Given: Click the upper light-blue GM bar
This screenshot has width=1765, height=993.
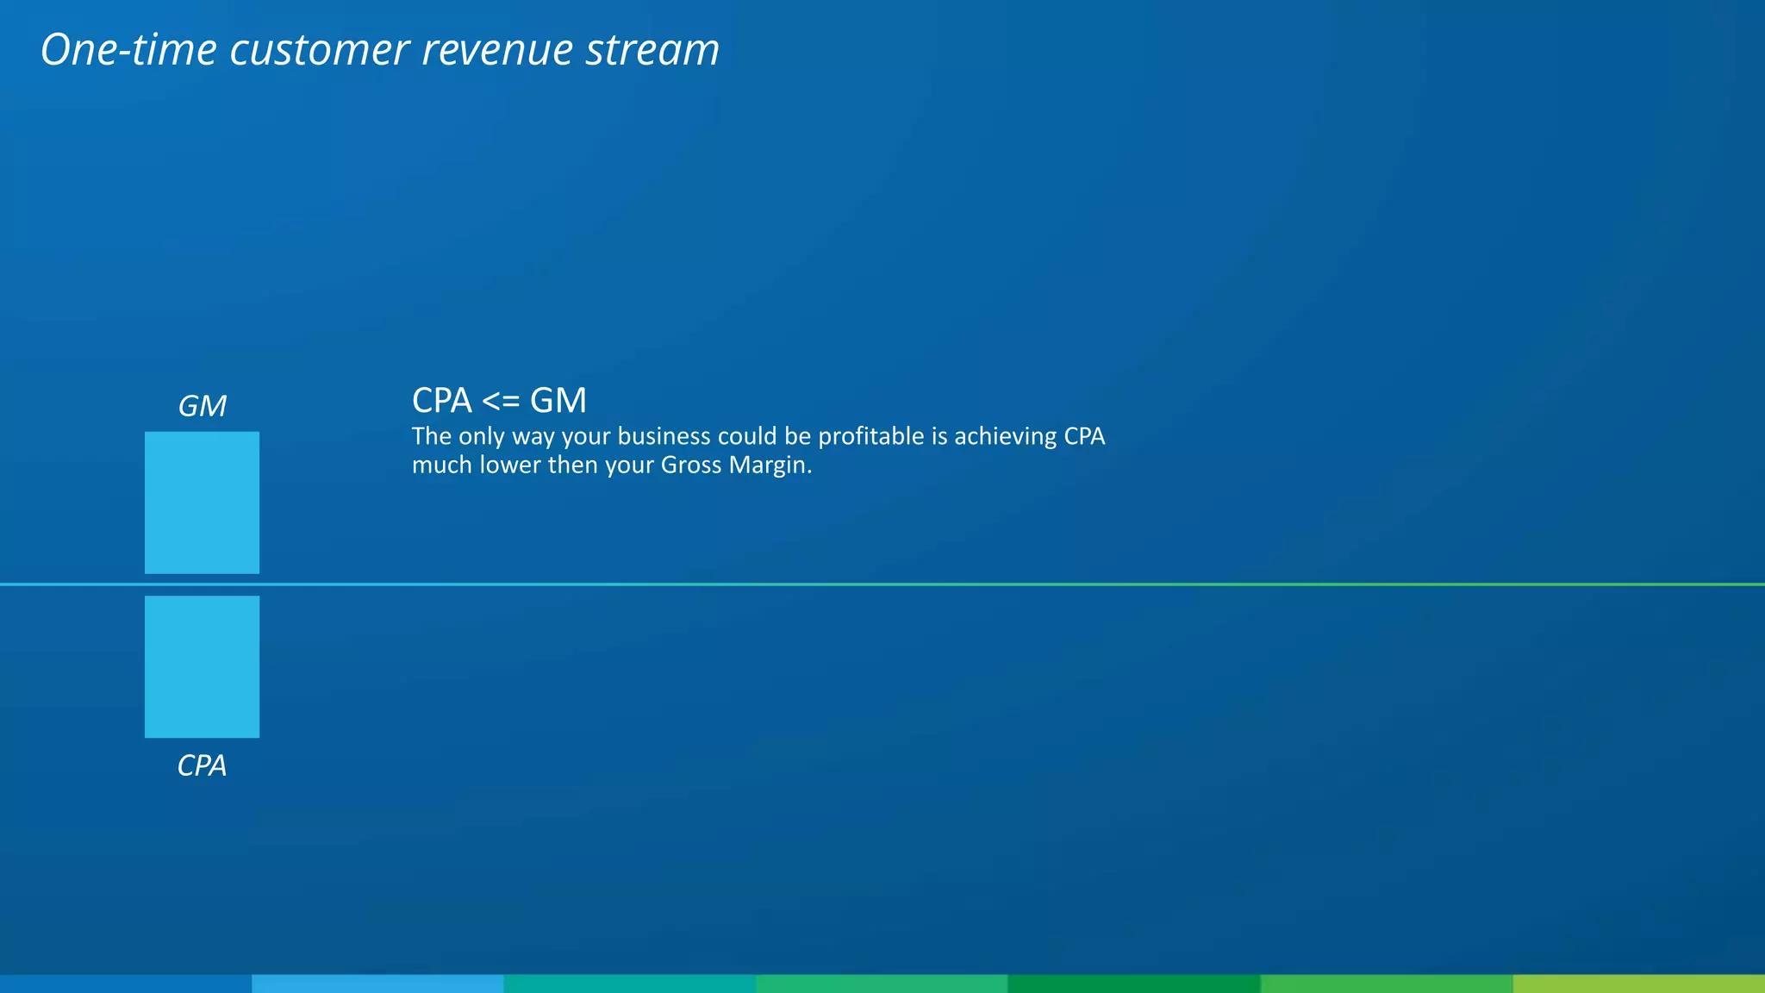Looking at the screenshot, I should (202, 503).
